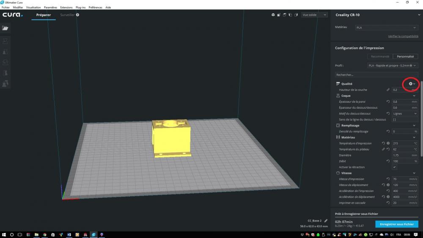
Task: Open the Modifier menu
Action: click(18, 7)
